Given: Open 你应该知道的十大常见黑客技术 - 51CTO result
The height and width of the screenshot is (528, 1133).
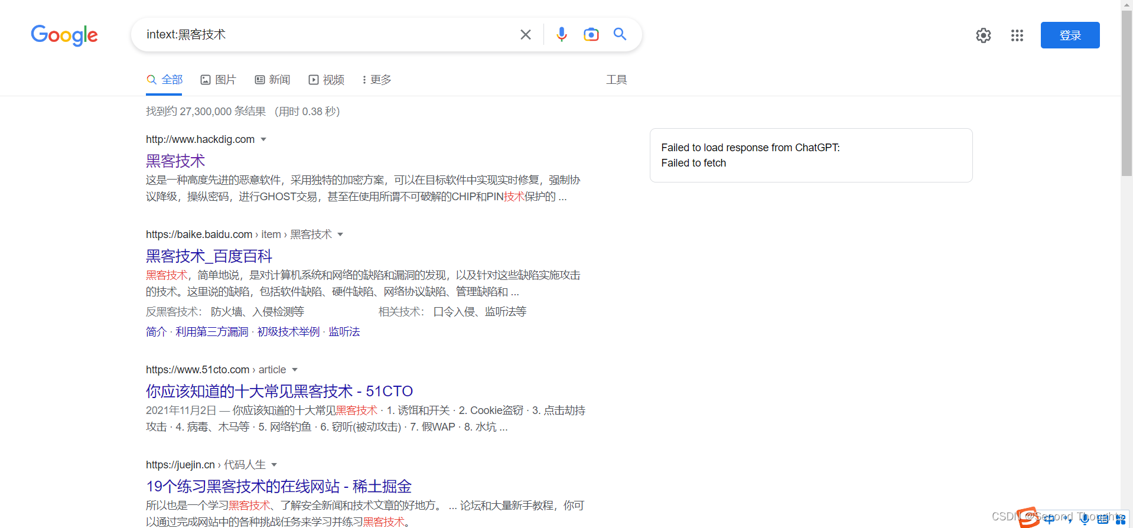Looking at the screenshot, I should tap(279, 391).
